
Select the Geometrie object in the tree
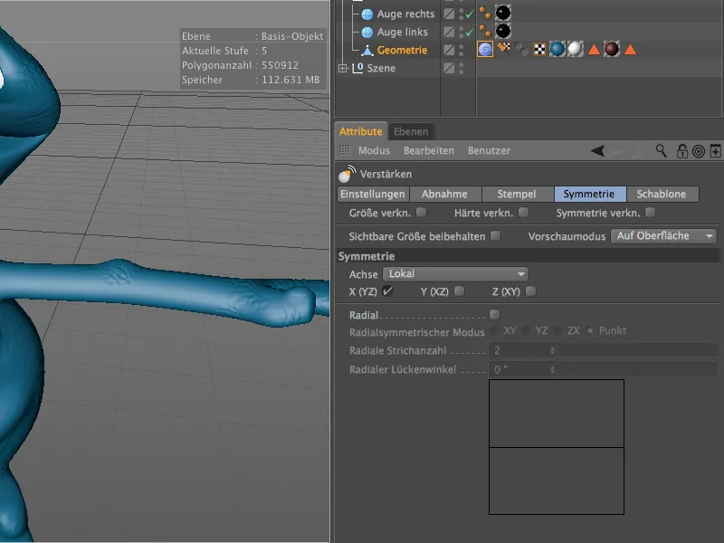point(402,51)
